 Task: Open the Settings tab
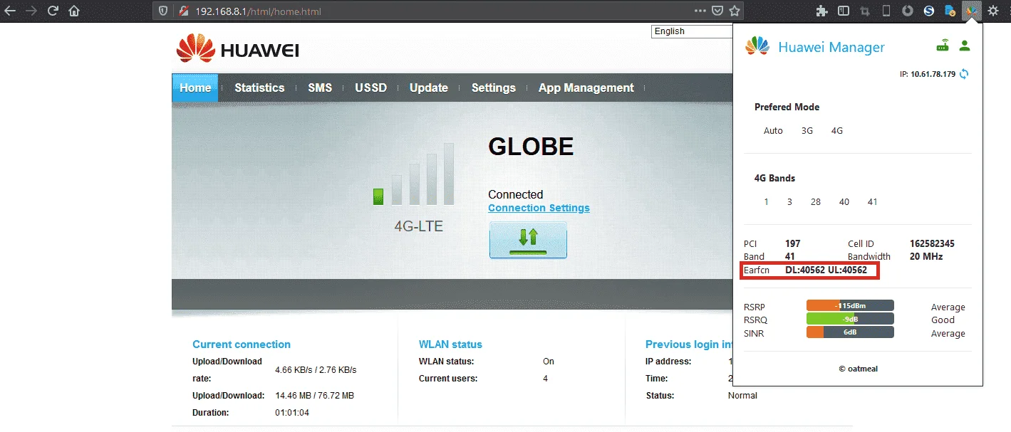[494, 88]
